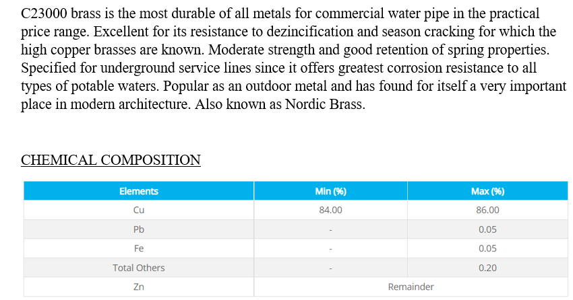Click the word dezincification in the text

coord(310,32)
